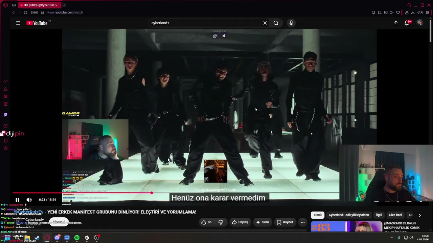Open the YouTube upload/create button

point(396,23)
